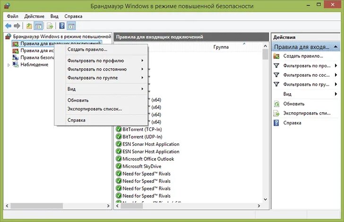Expand Фильтровать по сос... arrow in Actions pane

tap(336, 75)
